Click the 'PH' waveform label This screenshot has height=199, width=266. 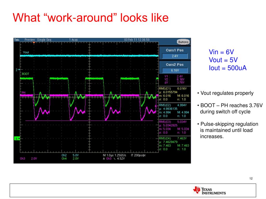[23, 93]
